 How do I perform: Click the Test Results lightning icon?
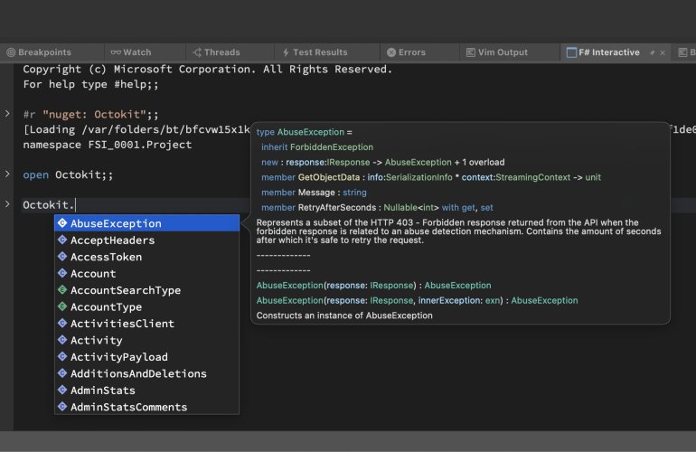tap(285, 52)
